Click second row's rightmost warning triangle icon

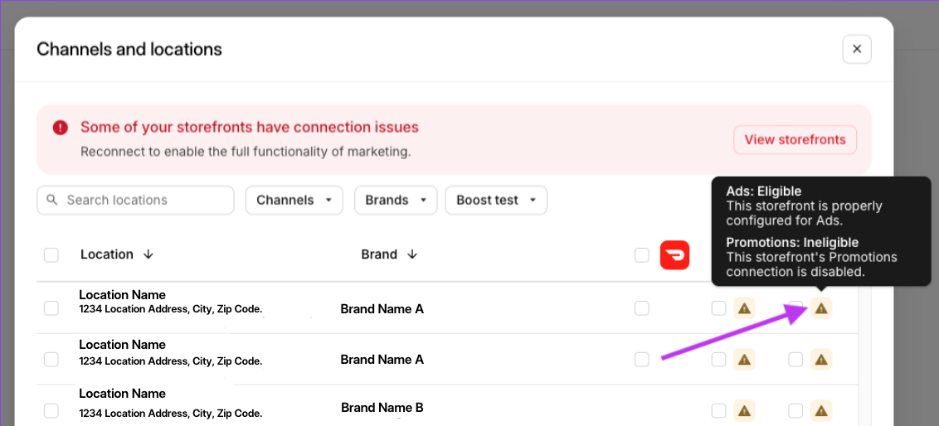(x=821, y=360)
